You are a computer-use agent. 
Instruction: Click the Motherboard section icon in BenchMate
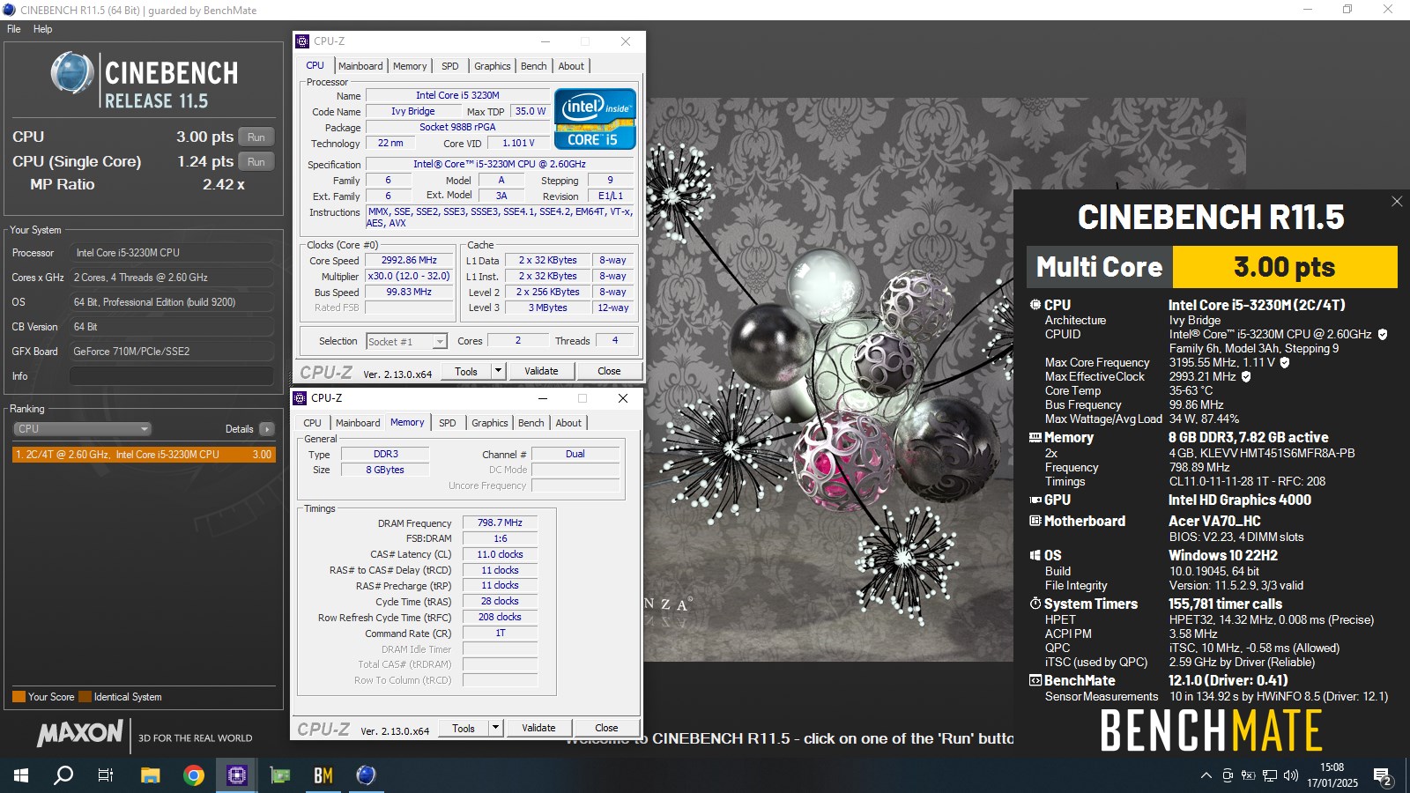click(x=1035, y=521)
